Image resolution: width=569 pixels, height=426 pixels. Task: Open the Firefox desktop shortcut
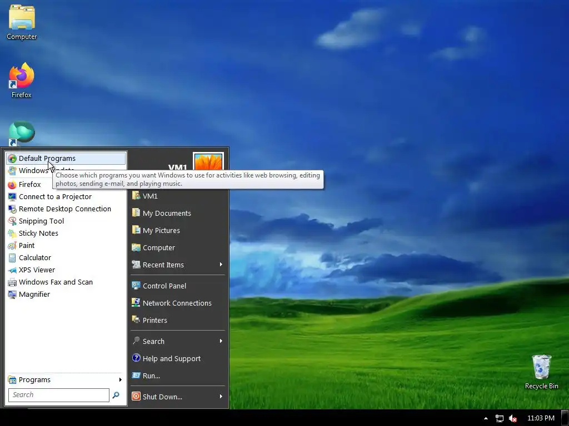pyautogui.click(x=22, y=80)
